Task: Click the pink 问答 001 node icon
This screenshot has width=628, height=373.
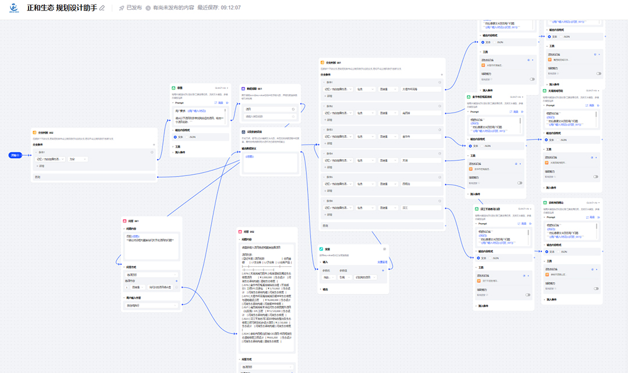Action: 125,221
